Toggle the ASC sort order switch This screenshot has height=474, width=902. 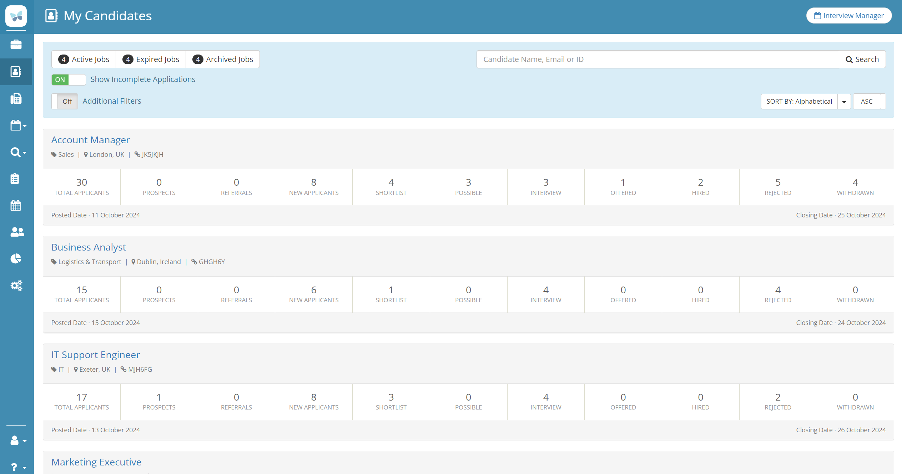(x=869, y=102)
